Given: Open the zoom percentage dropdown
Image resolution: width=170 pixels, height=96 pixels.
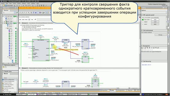Looking at the screenshot, I should [129, 88].
